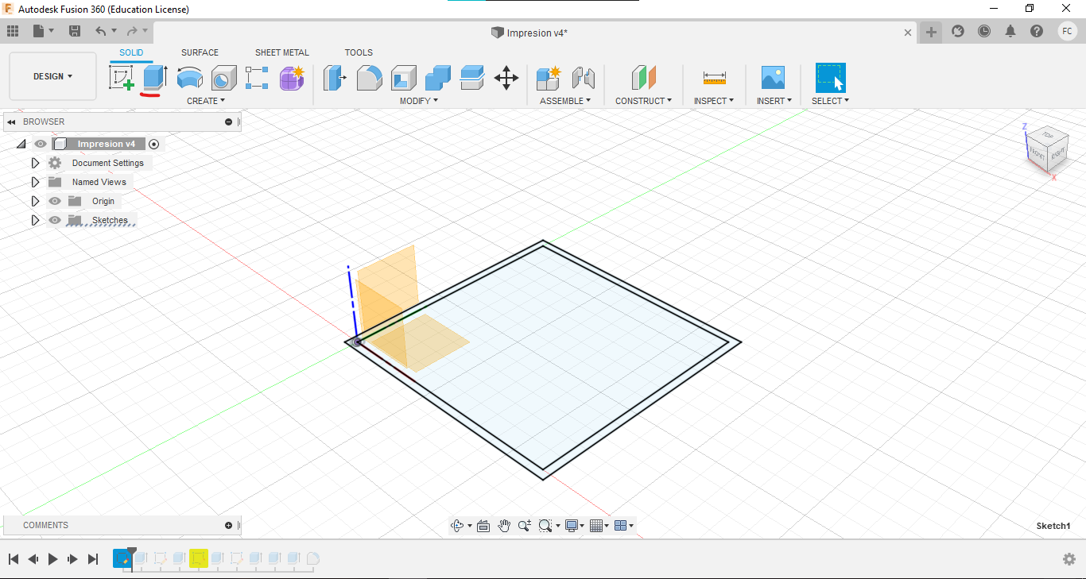Image resolution: width=1086 pixels, height=579 pixels.
Task: Collapse the Impresion v4 root node
Action: point(21,144)
